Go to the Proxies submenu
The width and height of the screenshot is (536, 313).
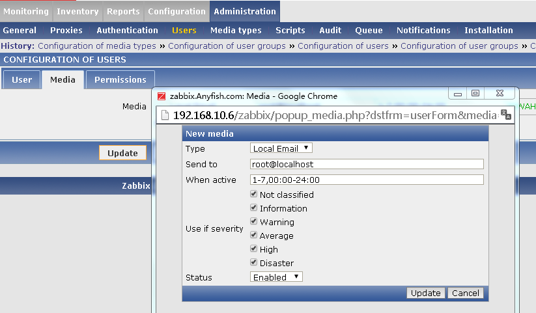click(66, 31)
